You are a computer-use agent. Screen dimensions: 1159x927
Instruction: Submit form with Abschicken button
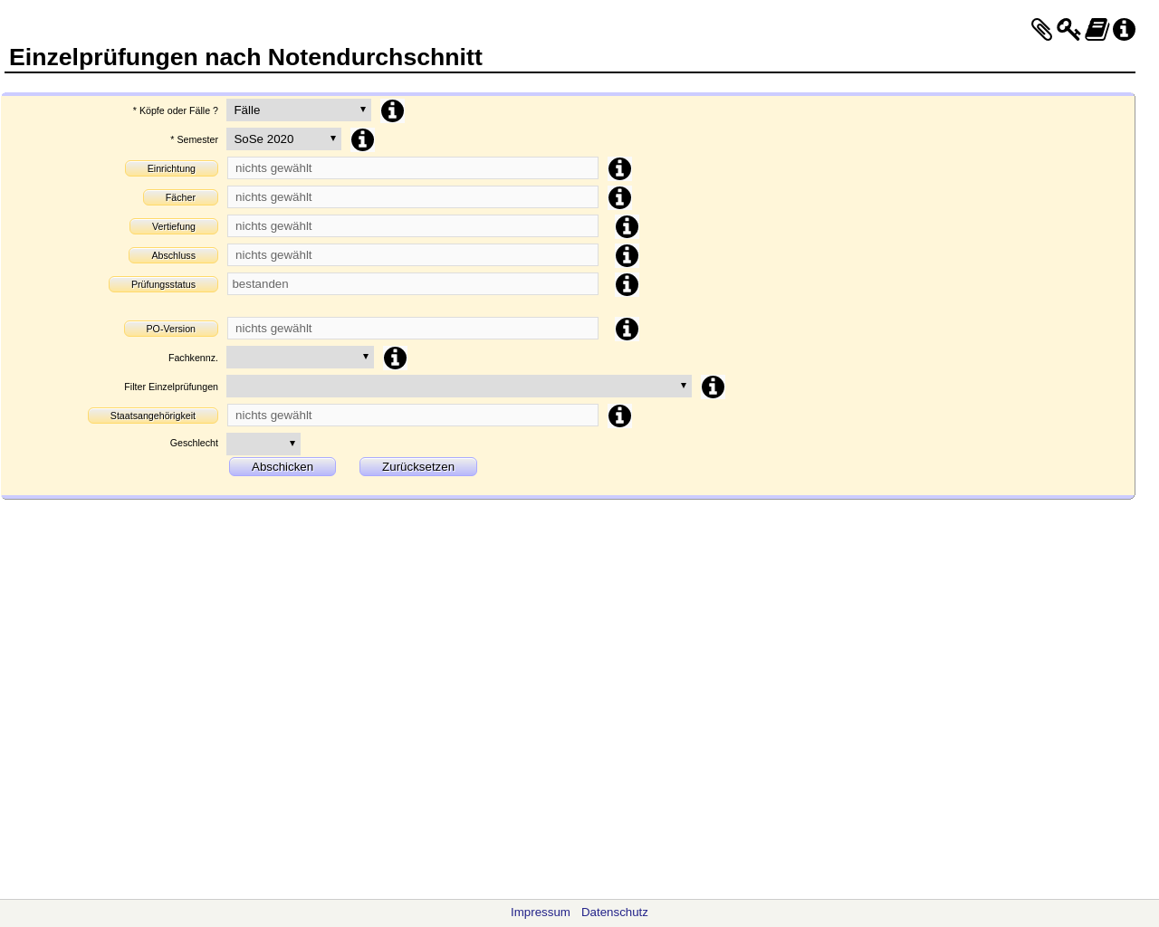click(x=283, y=466)
